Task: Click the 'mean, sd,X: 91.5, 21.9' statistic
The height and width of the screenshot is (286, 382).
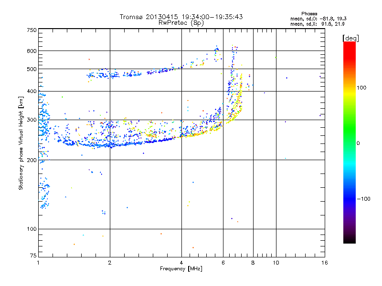Action: pyautogui.click(x=317, y=24)
